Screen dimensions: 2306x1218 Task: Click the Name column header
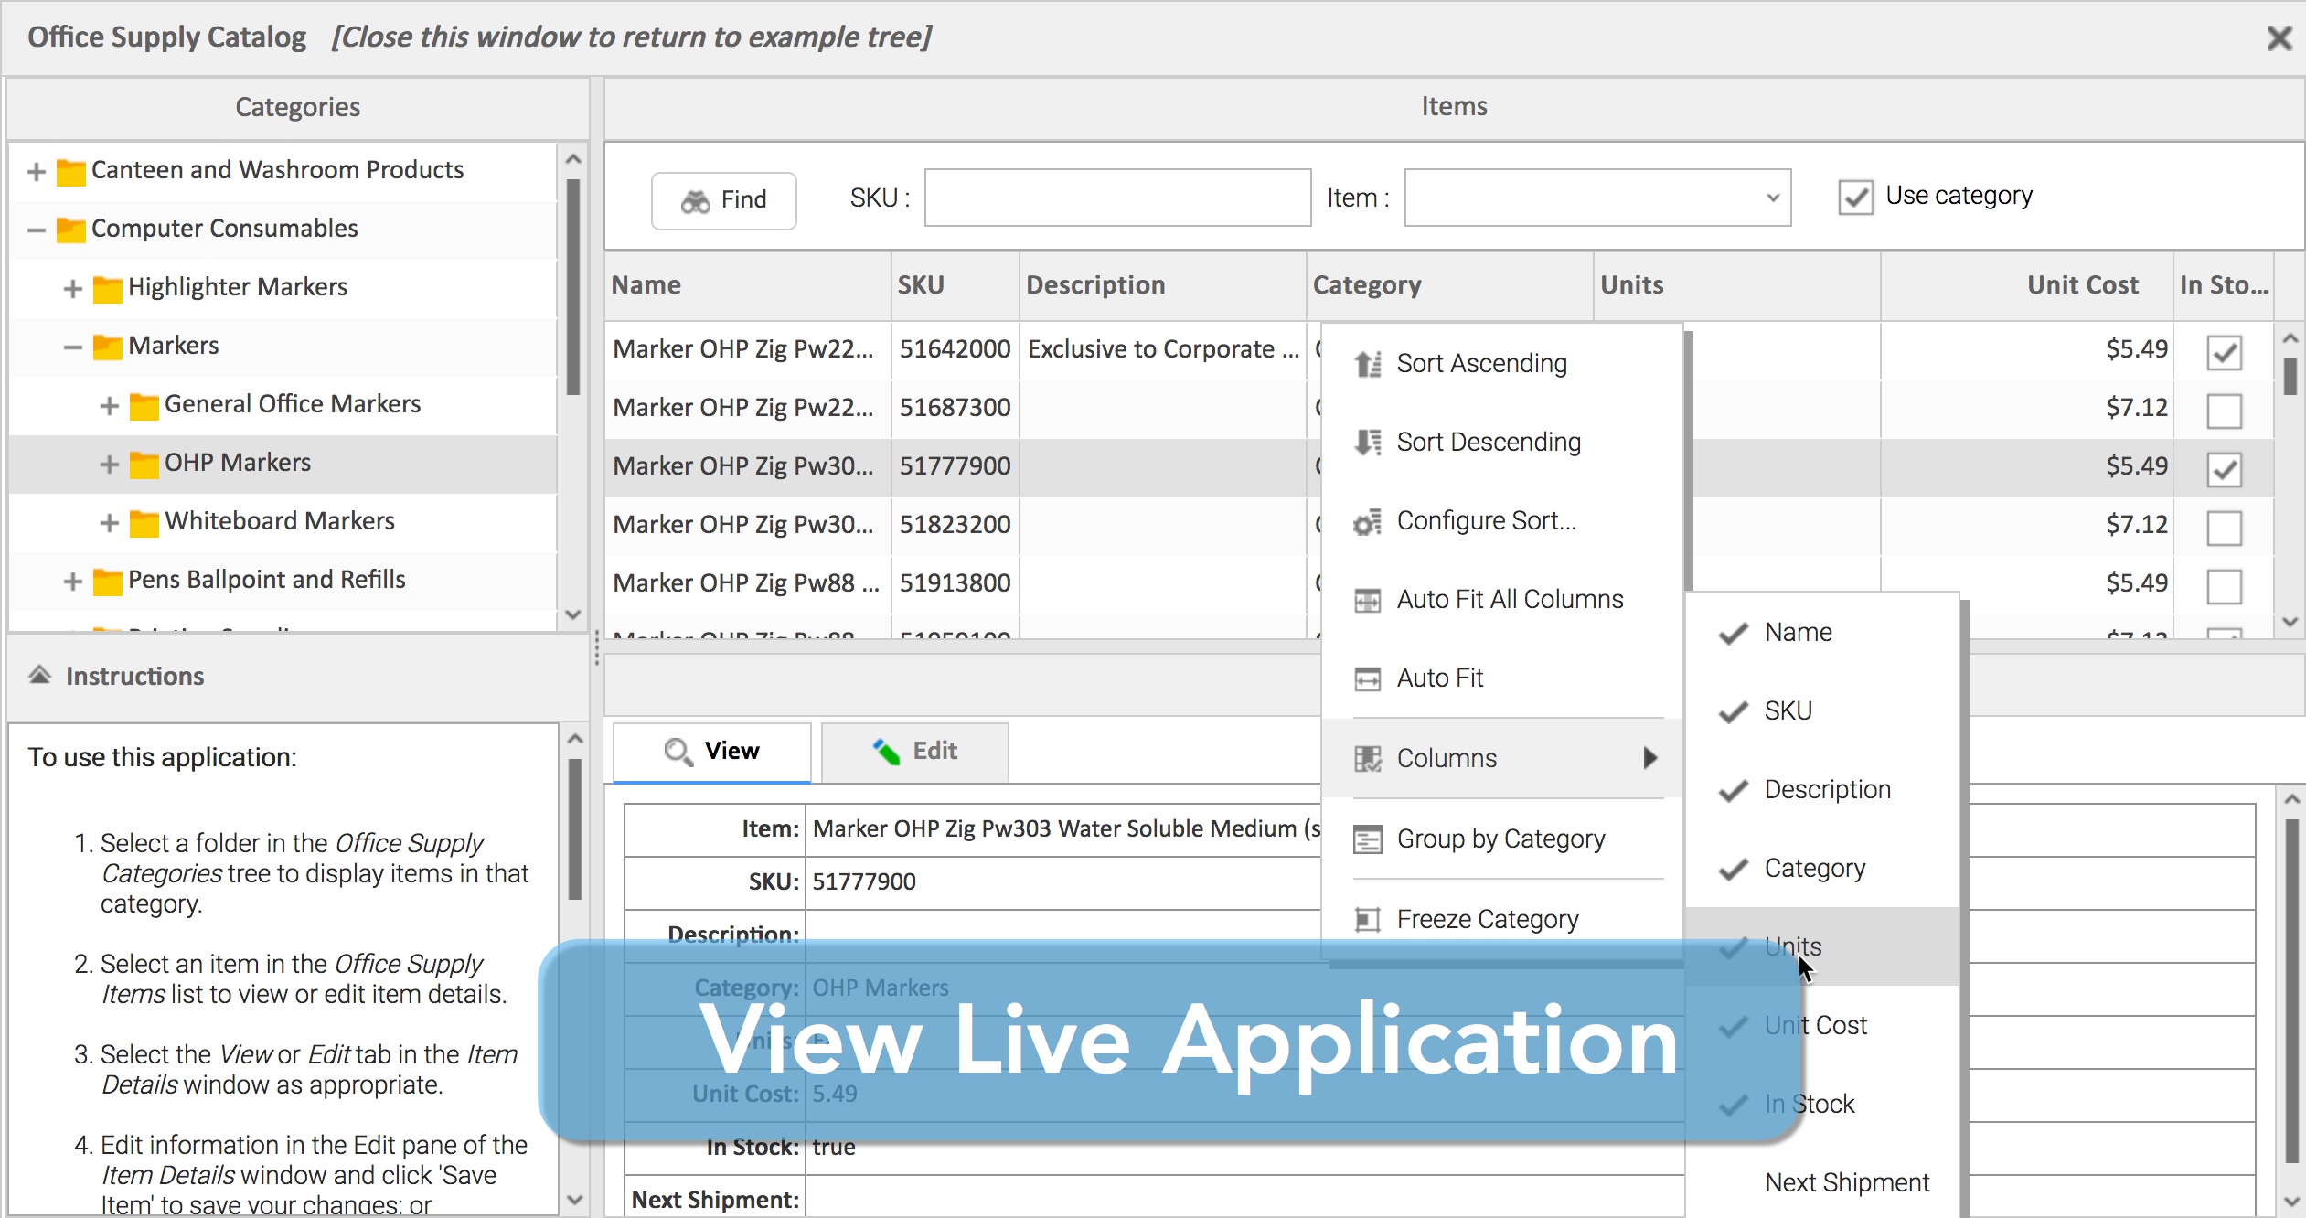click(747, 285)
